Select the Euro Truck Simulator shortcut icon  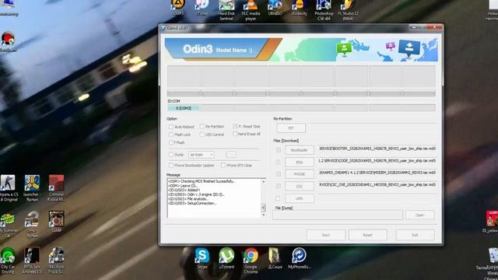coord(56,261)
